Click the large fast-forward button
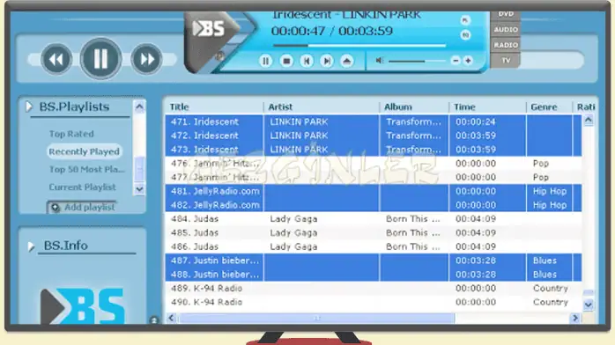 tap(146, 59)
